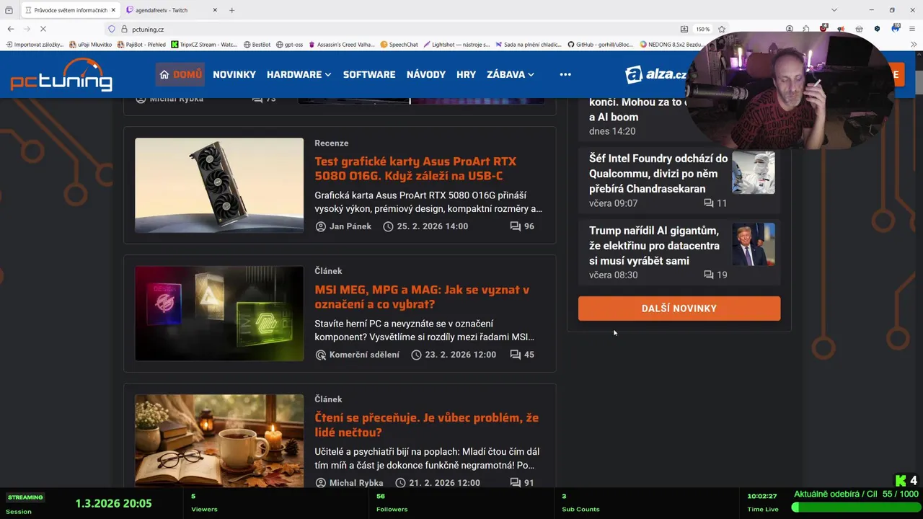
Task: Show more bookmarks with the double chevron
Action: [x=914, y=45]
